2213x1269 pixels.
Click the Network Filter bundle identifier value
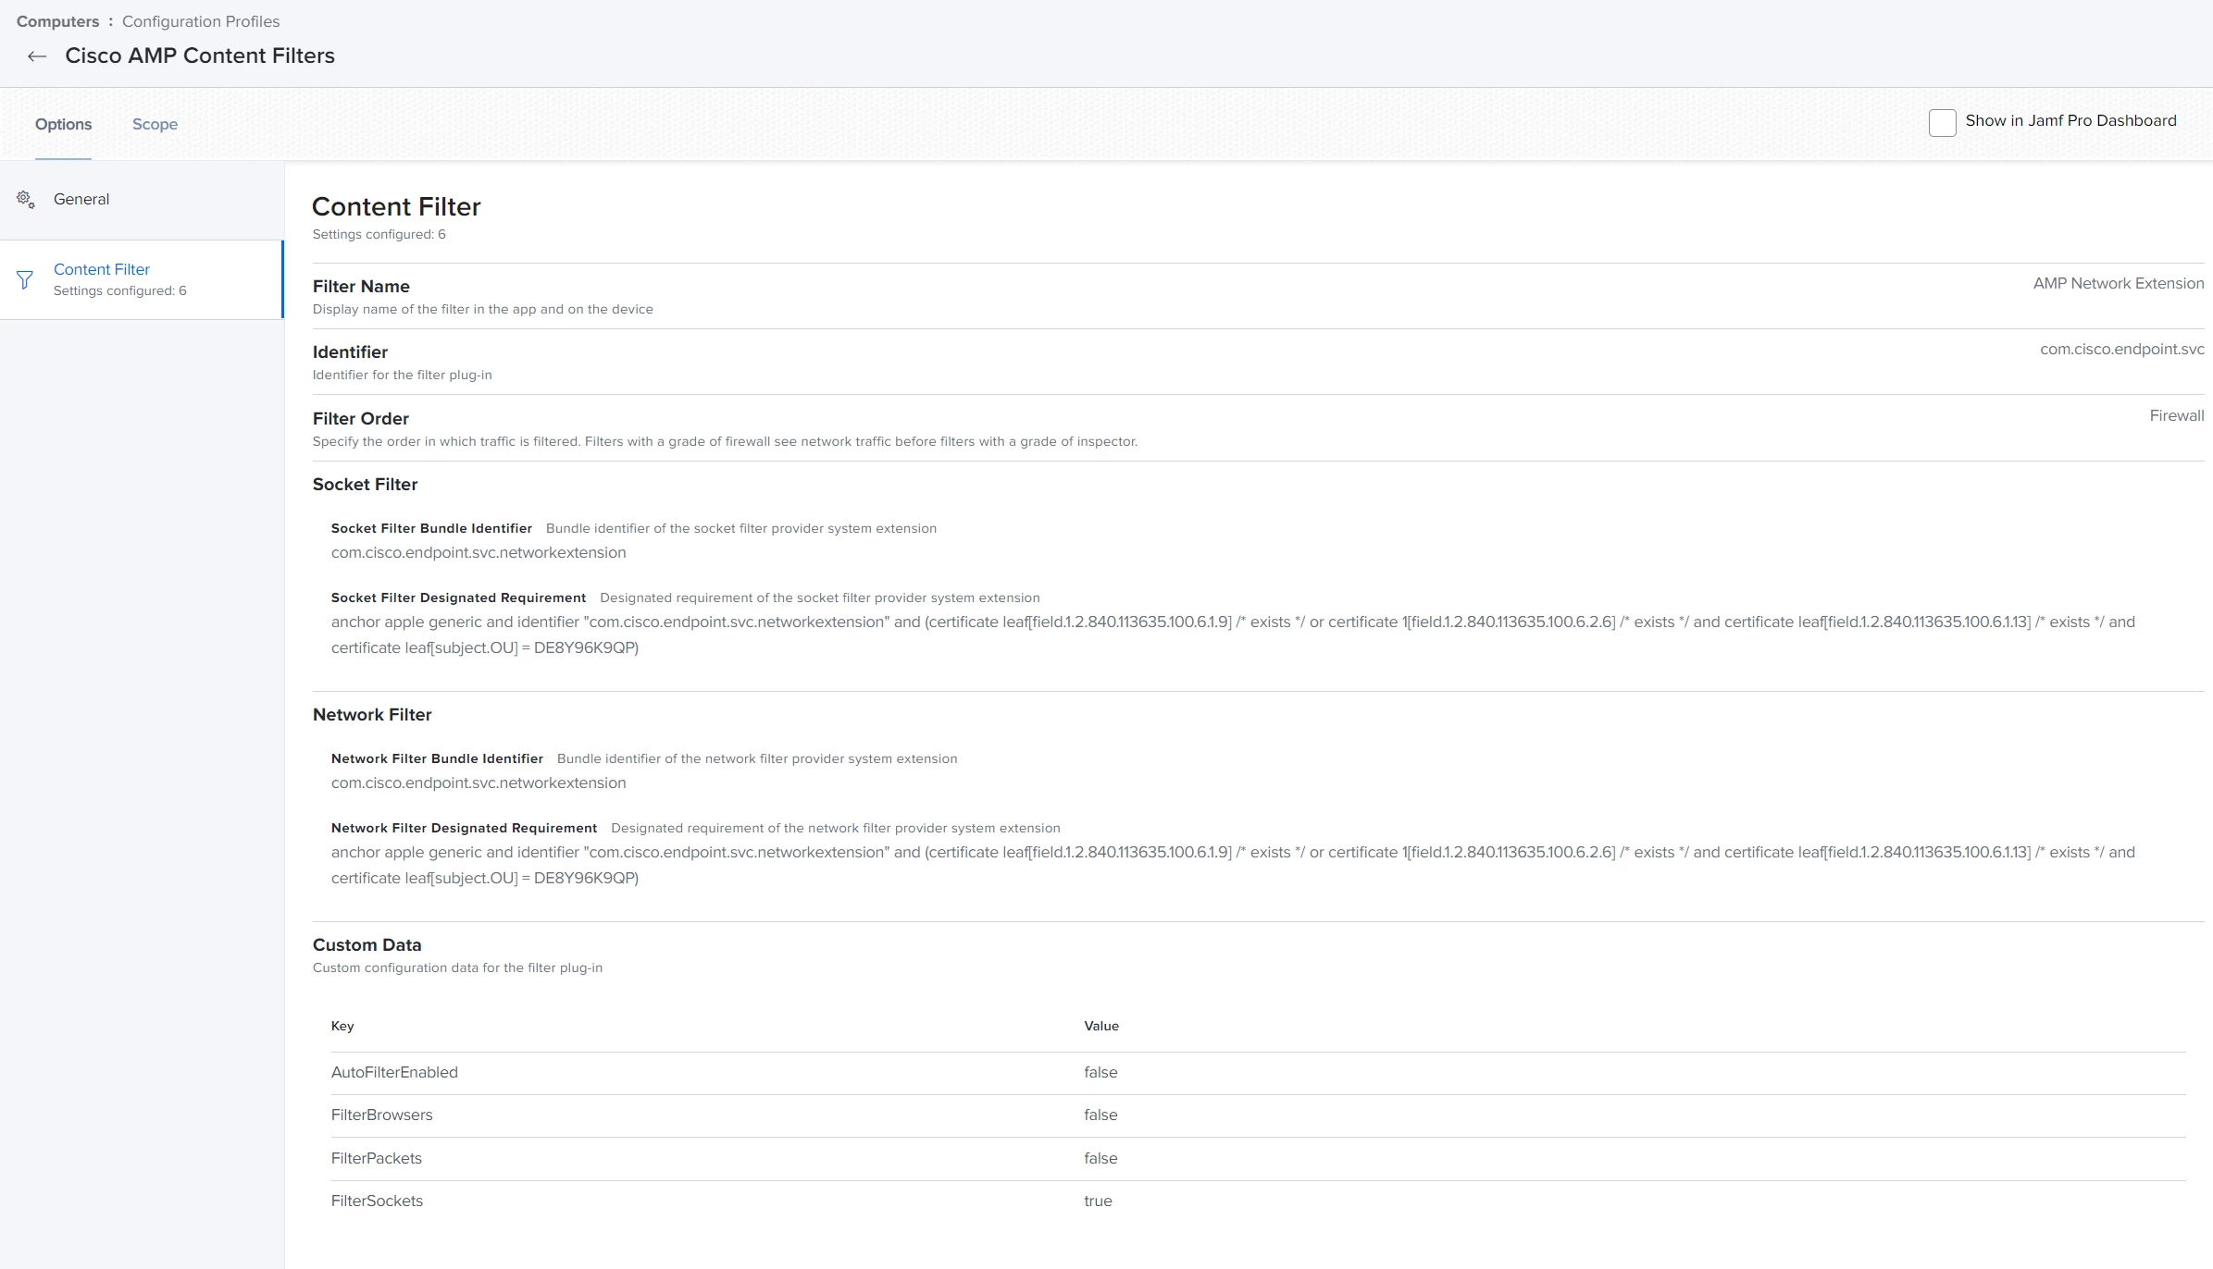[479, 783]
